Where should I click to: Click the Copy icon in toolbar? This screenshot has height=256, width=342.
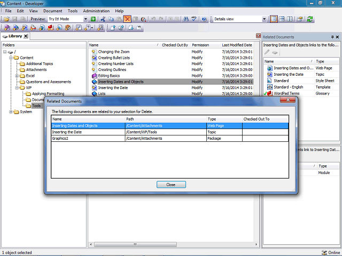tap(111, 19)
